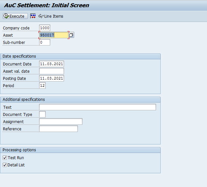Focus the Asset number field
The height and width of the screenshot is (187, 207).
click(x=54, y=35)
